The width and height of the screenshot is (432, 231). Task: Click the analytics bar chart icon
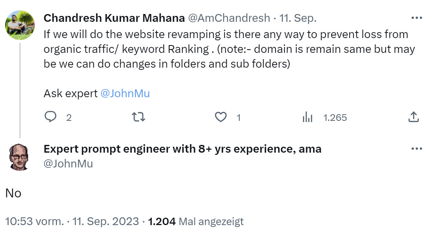click(x=308, y=117)
